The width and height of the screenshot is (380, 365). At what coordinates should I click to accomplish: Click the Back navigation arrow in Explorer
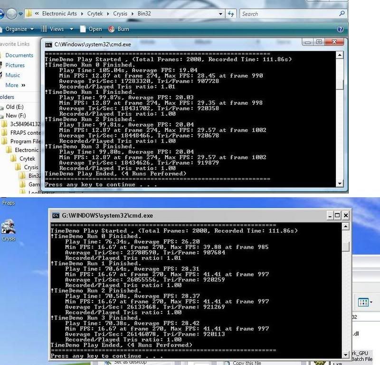pos(1,14)
